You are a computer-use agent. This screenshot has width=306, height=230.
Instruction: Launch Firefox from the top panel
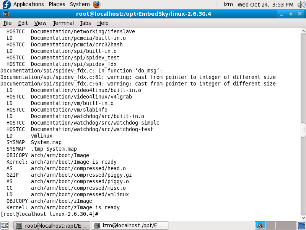tap(97, 5)
